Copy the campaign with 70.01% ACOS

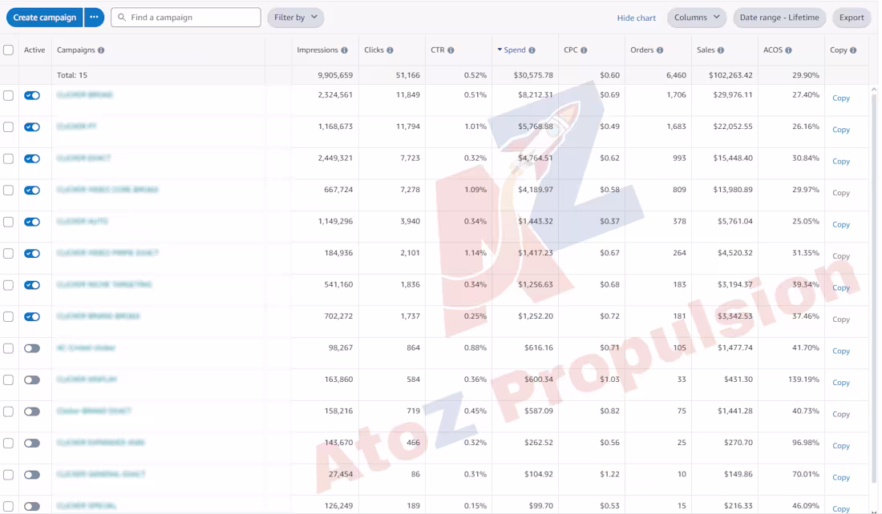841,477
